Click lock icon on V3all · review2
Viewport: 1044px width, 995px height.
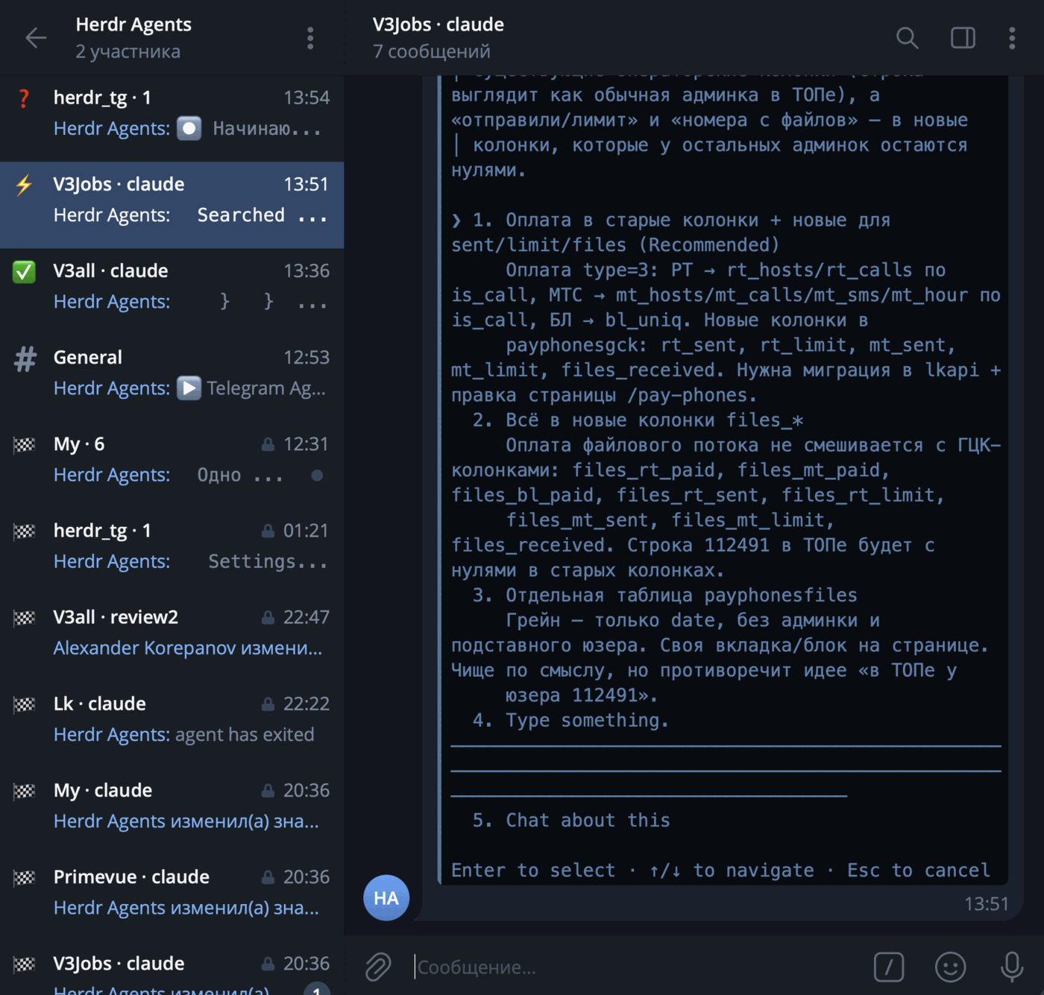click(x=268, y=617)
